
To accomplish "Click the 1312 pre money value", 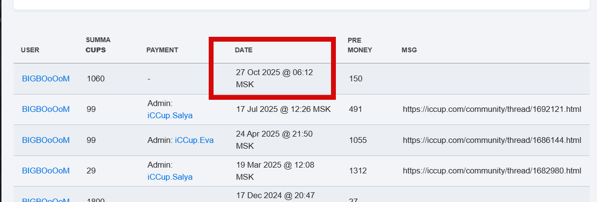I will click(358, 171).
